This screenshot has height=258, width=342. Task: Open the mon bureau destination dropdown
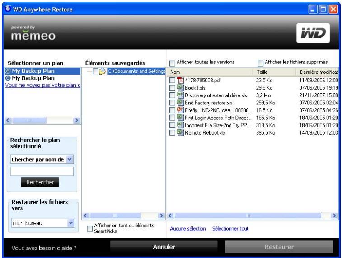coord(70,223)
